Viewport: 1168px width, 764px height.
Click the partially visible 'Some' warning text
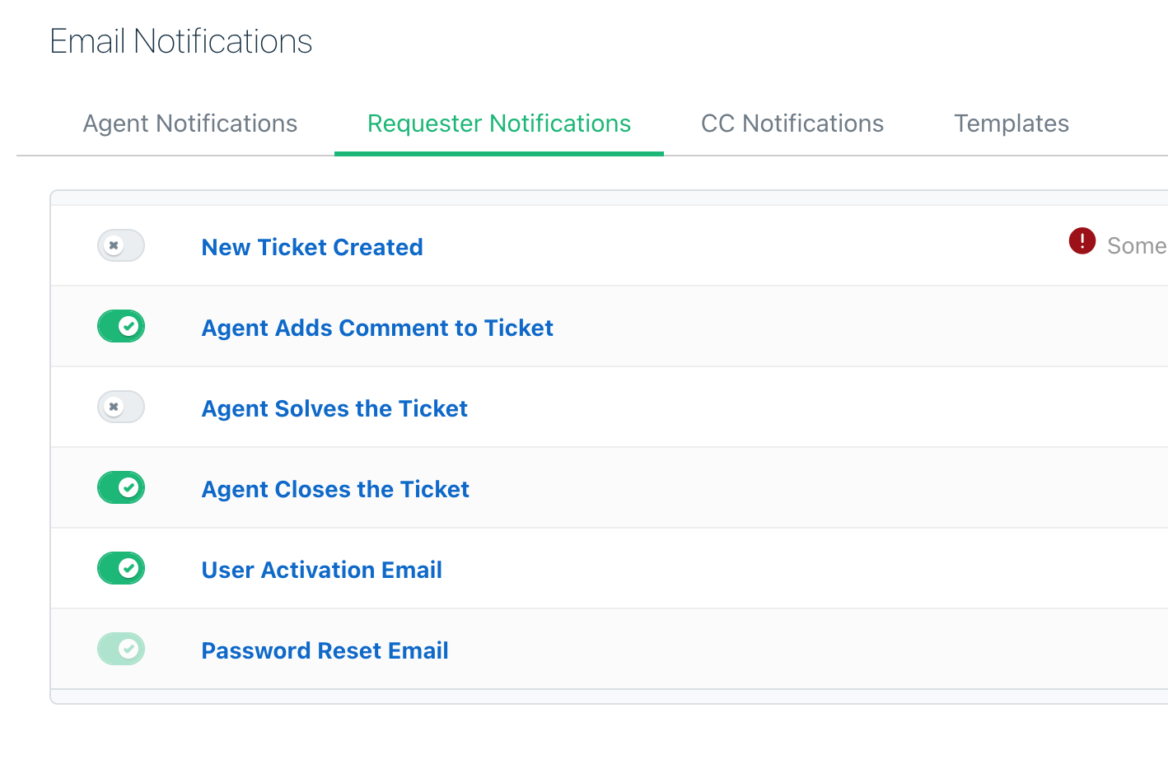click(1137, 245)
